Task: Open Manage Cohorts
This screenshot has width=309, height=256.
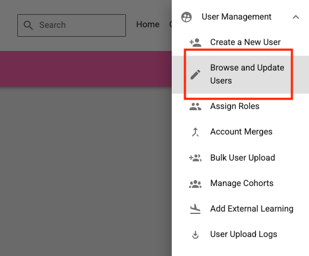Action: pos(242,183)
